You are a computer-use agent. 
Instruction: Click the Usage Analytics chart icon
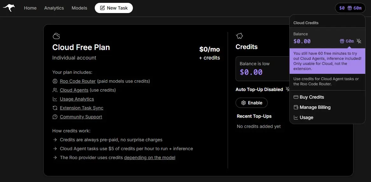click(x=55, y=99)
